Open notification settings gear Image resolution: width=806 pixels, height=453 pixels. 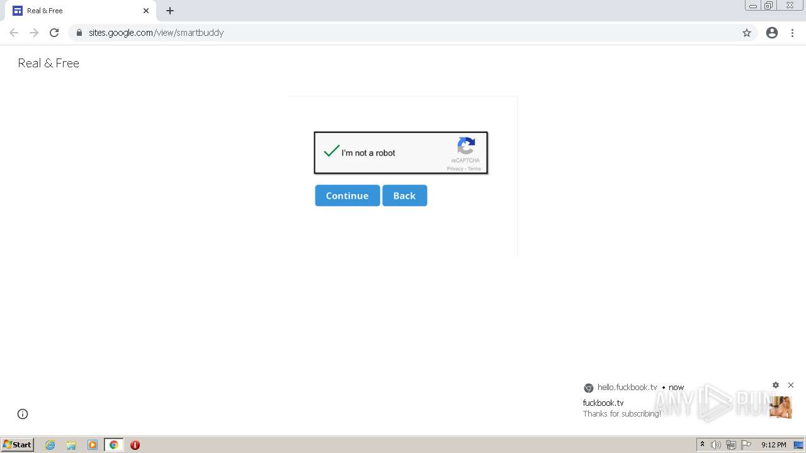(776, 385)
